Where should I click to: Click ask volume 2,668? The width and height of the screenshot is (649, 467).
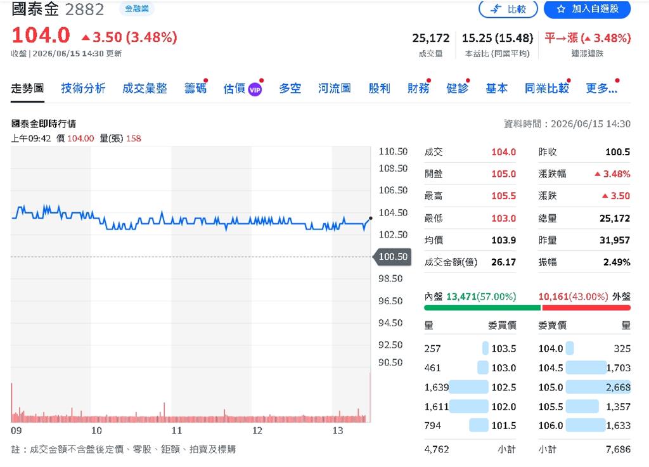[618, 387]
